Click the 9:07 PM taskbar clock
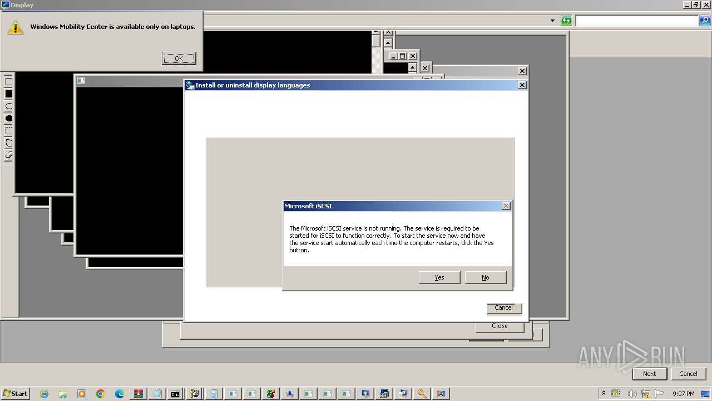 (684, 394)
